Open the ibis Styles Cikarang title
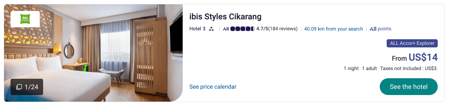This screenshot has height=106, width=449. point(225,17)
